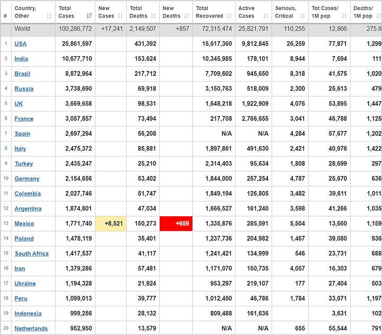Screen dimensions: 382x335
Task: Select Poland total recovered 1,237,736
Action: 219,239
